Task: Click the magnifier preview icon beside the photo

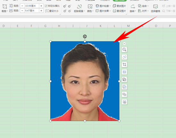Action: (124, 50)
